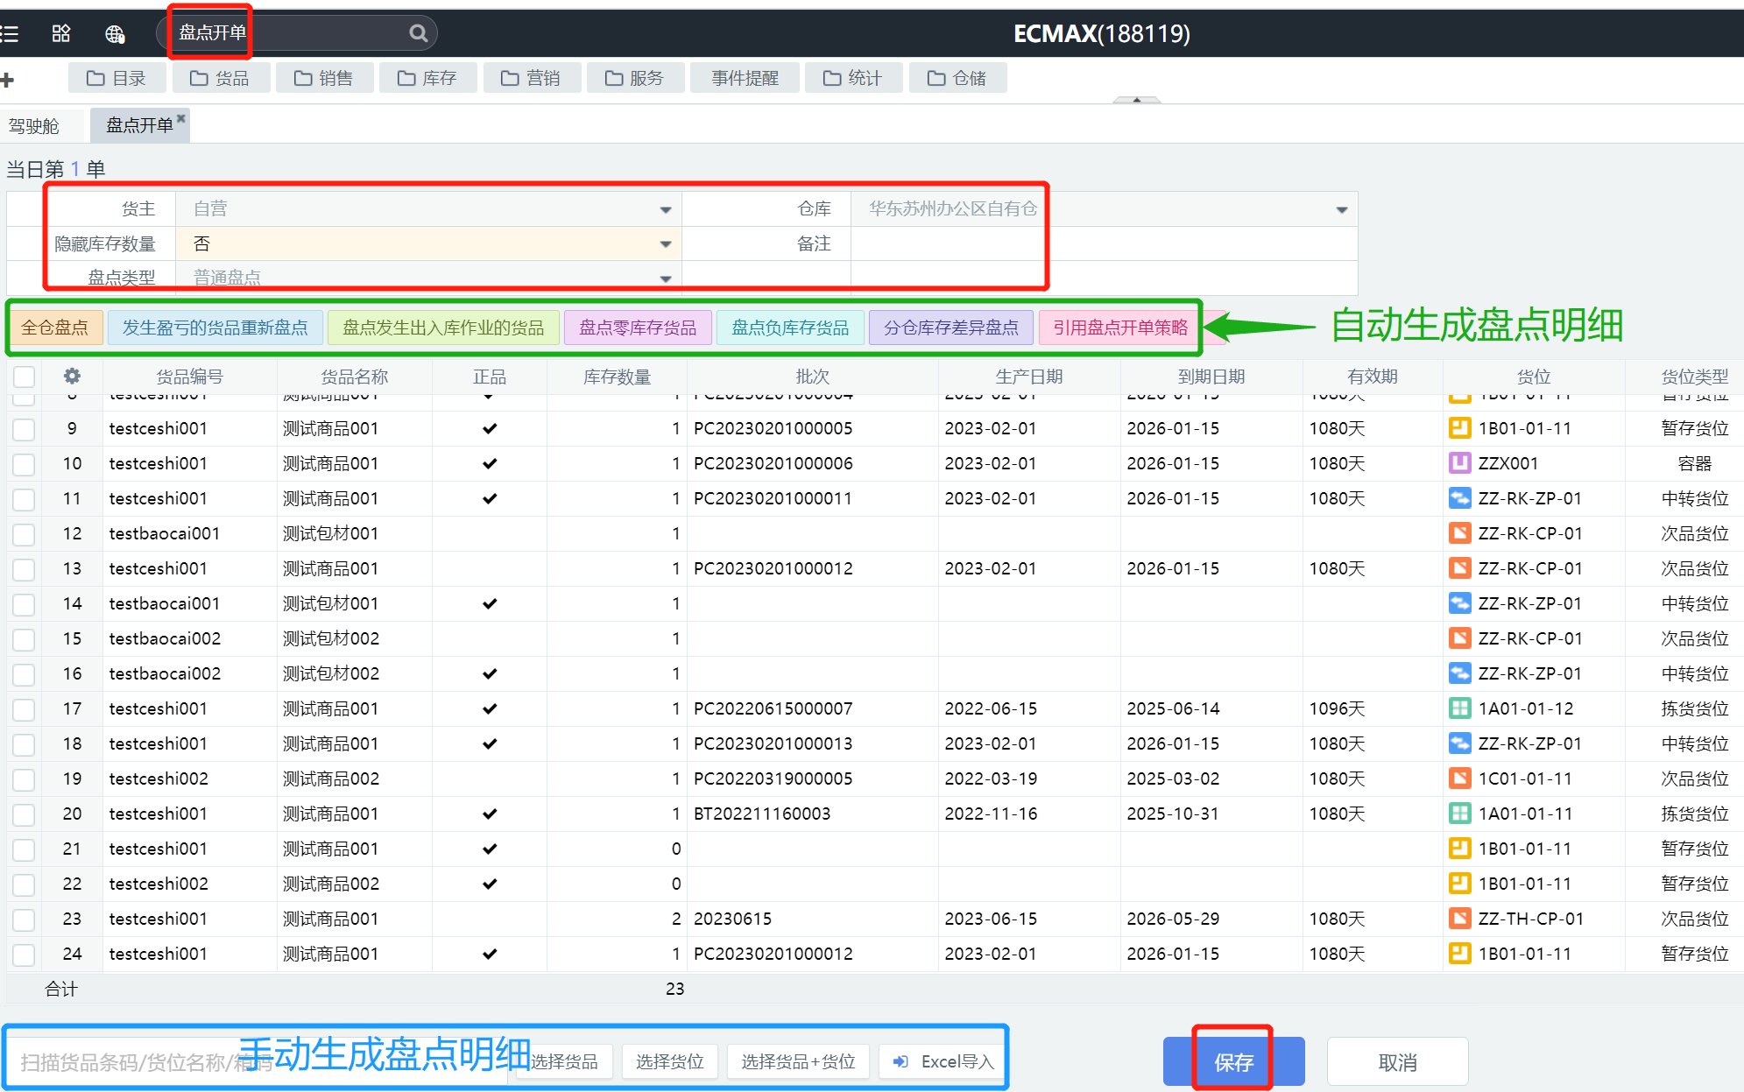Image resolution: width=1744 pixels, height=1092 pixels.
Task: Click the location icon in row 24
Action: (1459, 954)
